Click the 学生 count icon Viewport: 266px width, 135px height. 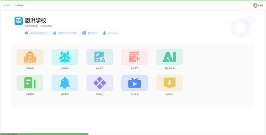click(104, 33)
